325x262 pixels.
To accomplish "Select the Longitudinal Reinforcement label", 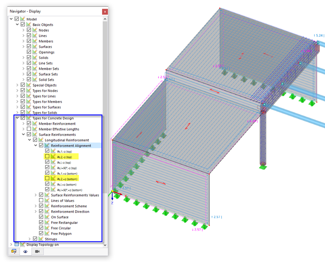I will coord(67,140).
